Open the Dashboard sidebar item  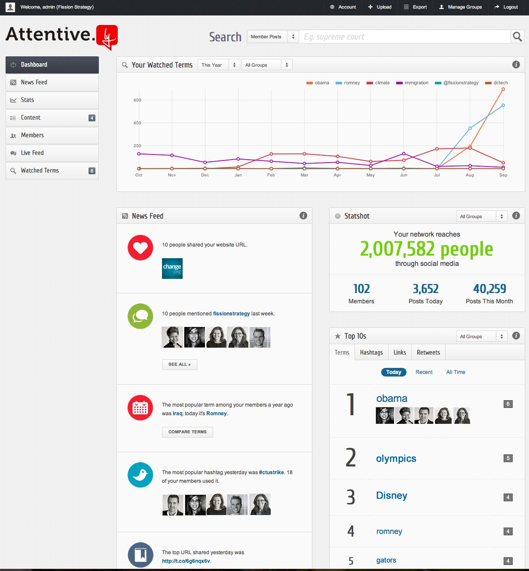click(x=52, y=65)
